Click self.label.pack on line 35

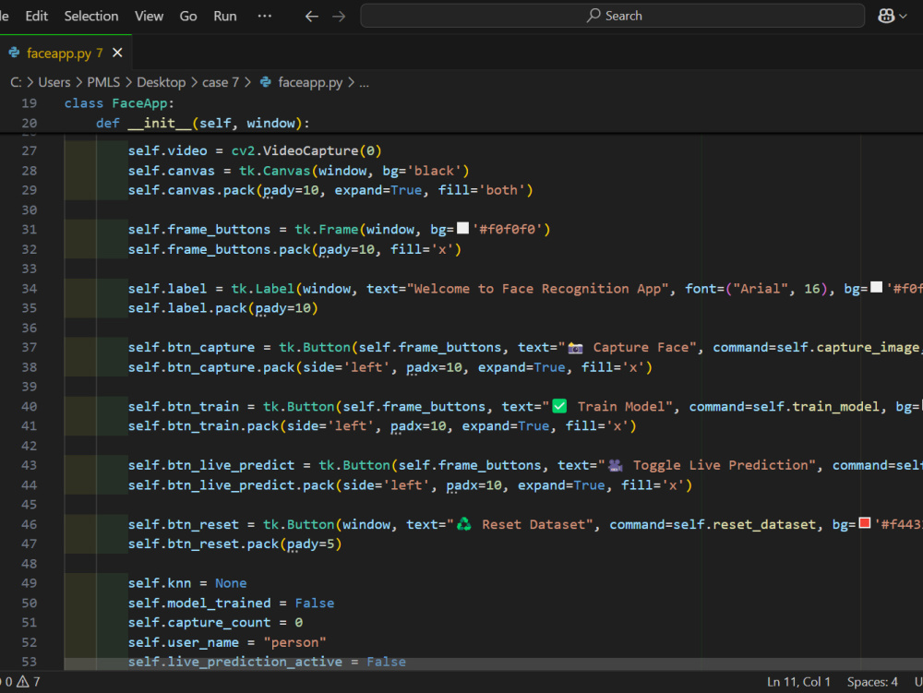(x=187, y=308)
